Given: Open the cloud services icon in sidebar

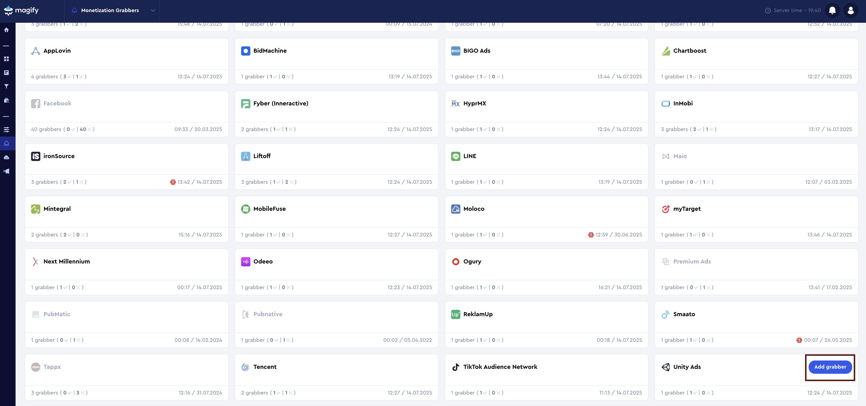Looking at the screenshot, I should click(x=6, y=157).
